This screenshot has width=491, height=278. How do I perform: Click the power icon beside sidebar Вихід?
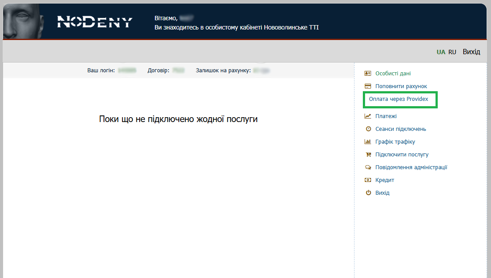[368, 193]
